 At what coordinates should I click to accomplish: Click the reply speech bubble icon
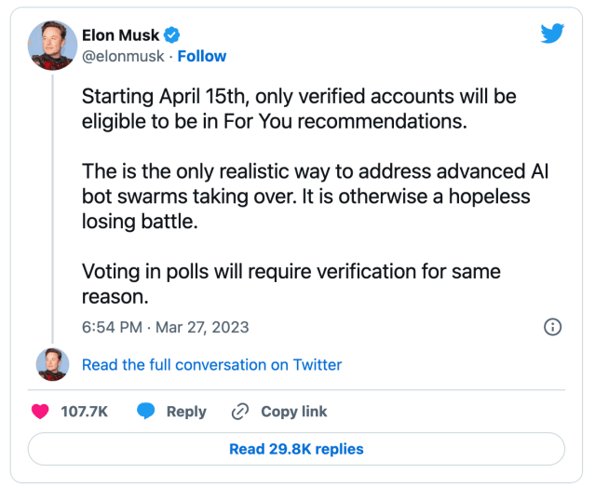pyautogui.click(x=146, y=411)
